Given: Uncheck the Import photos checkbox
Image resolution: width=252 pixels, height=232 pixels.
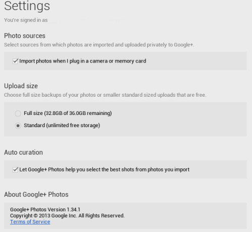Looking at the screenshot, I should coord(15,61).
